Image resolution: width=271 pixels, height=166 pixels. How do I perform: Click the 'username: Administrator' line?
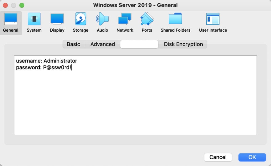pos(47,61)
